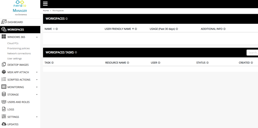Click the Windows 365 logo icon
The image size is (258, 128).
click(4, 37)
